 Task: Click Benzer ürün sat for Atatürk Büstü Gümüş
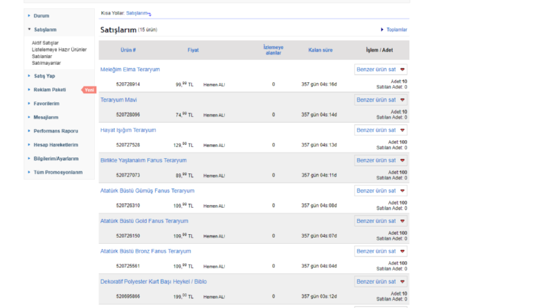coord(376,191)
